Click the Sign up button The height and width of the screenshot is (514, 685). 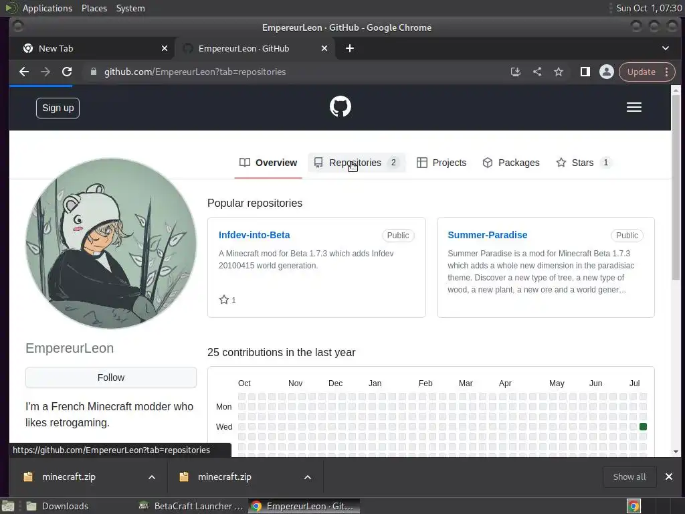click(58, 108)
